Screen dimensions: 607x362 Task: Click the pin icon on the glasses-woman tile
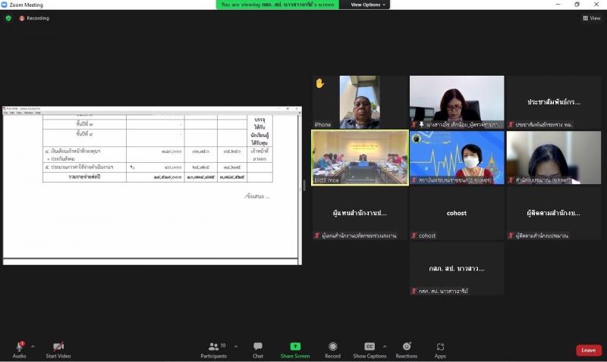tap(421, 124)
